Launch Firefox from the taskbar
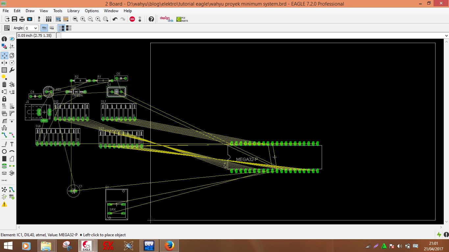This screenshot has width=449, height=252. pyautogui.click(x=169, y=245)
